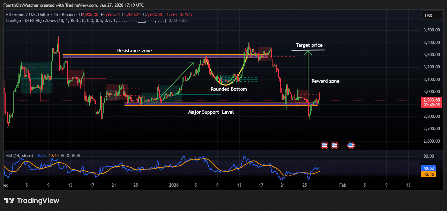Select the rightmost US flag event icon

tap(351, 145)
